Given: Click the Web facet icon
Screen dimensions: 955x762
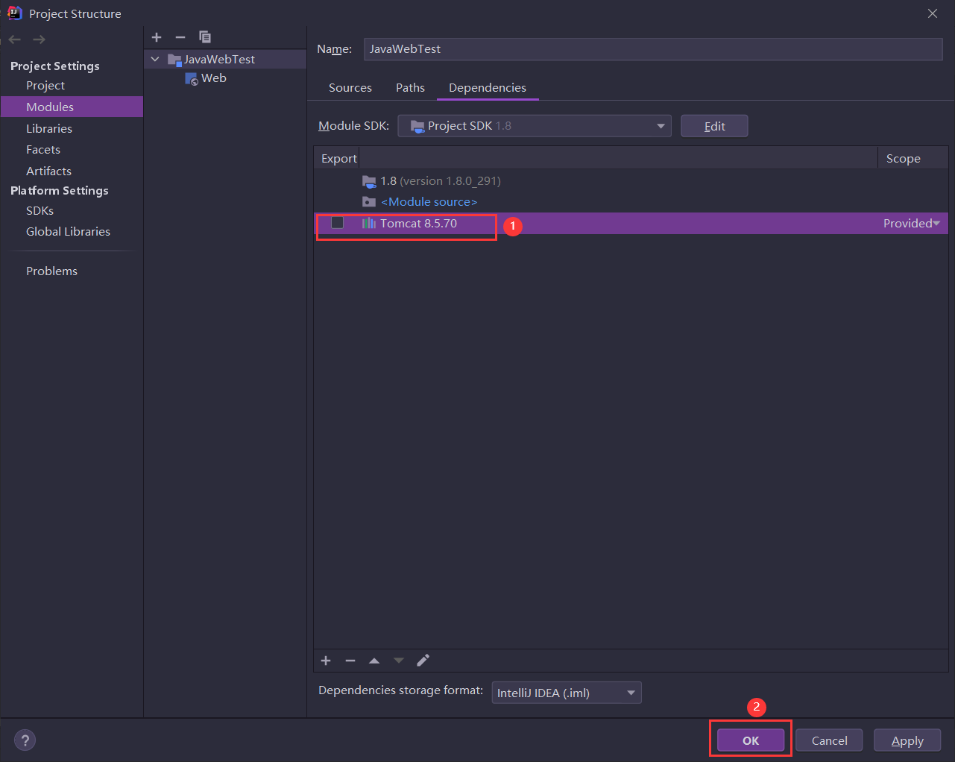Looking at the screenshot, I should click(x=192, y=78).
